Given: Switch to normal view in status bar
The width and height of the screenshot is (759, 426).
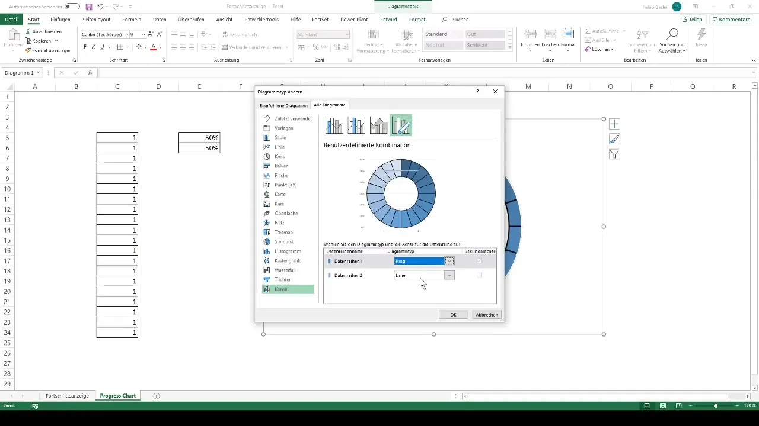Looking at the screenshot, I should (x=648, y=406).
